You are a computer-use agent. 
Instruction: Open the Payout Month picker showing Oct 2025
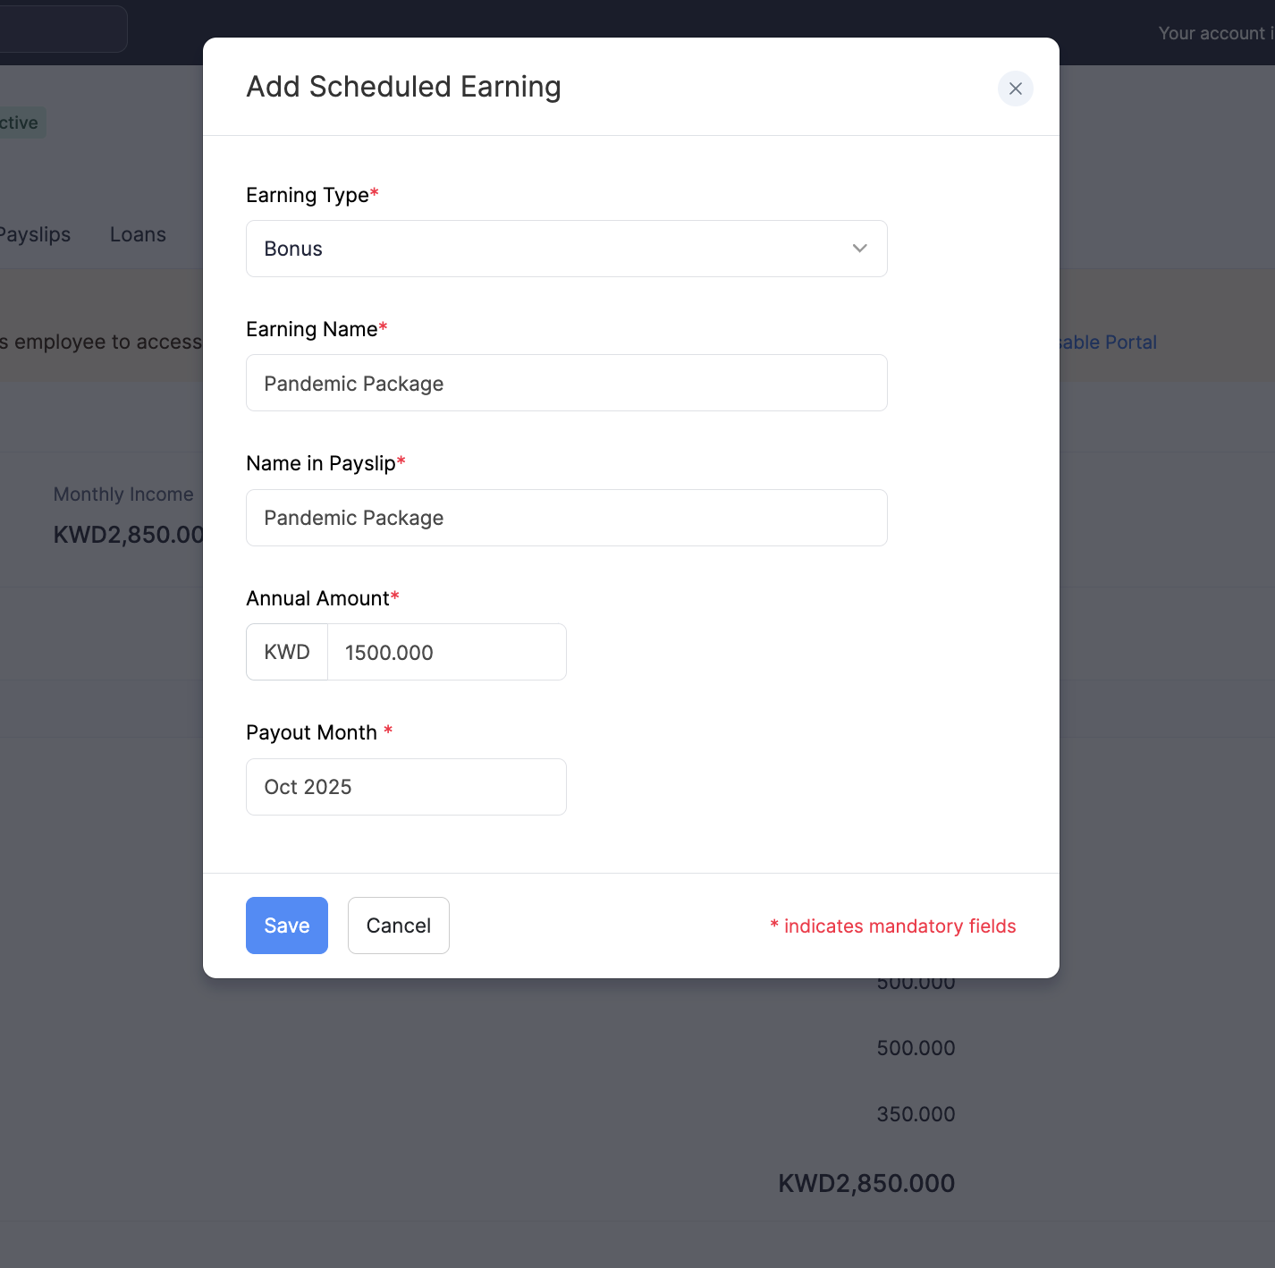point(406,787)
